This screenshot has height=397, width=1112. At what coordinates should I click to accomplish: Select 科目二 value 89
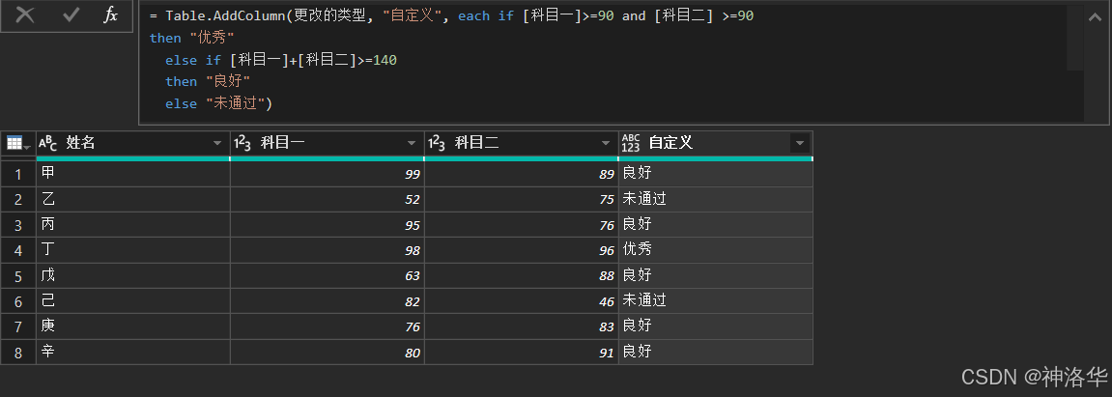pos(522,175)
